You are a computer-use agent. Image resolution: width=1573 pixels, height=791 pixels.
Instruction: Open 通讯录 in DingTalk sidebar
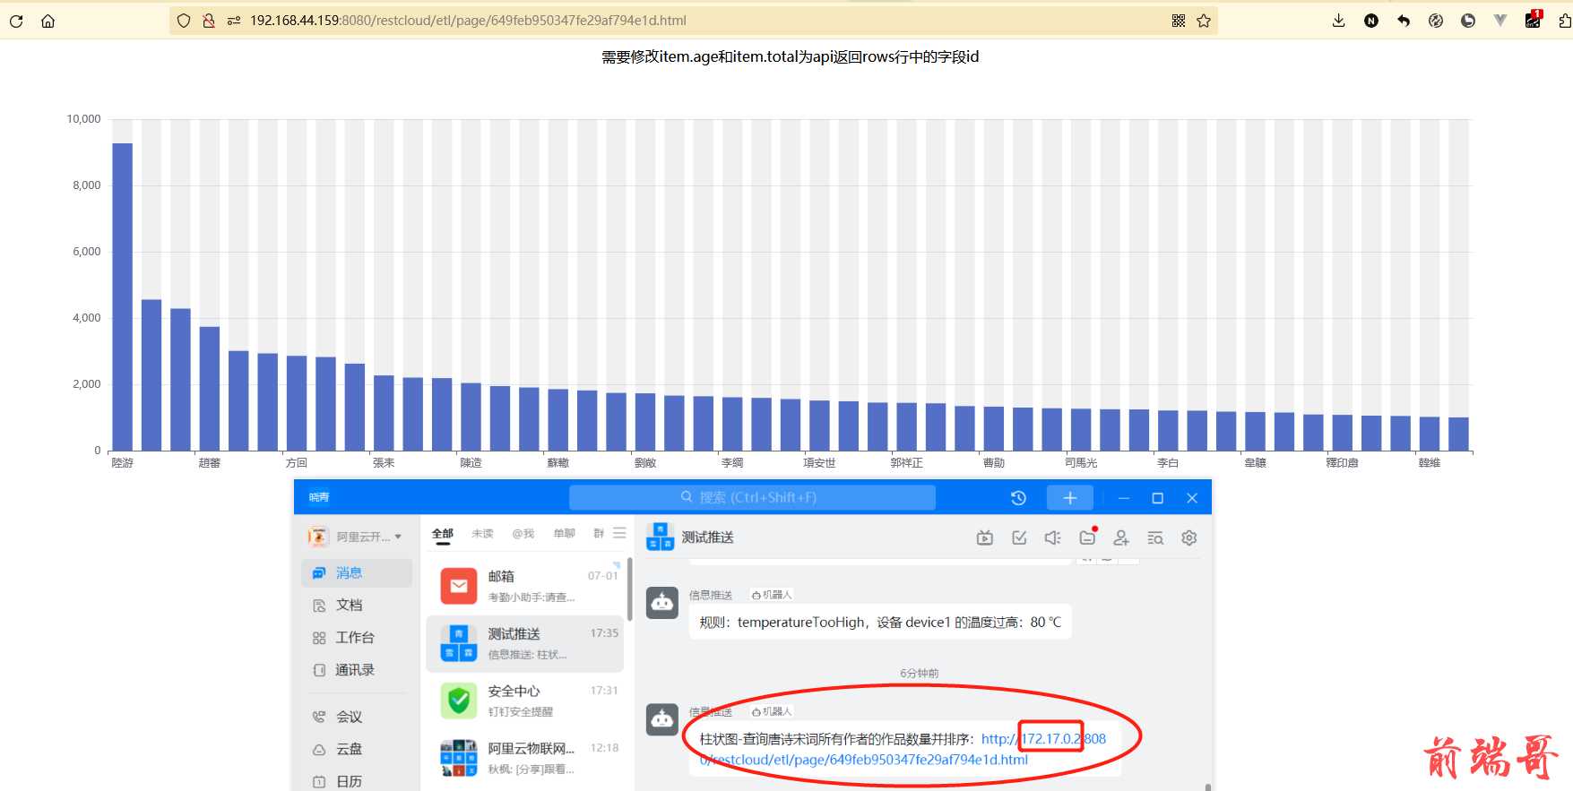[357, 670]
